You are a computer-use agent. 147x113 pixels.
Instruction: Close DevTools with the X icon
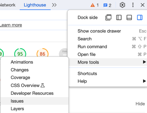pos(143,5)
